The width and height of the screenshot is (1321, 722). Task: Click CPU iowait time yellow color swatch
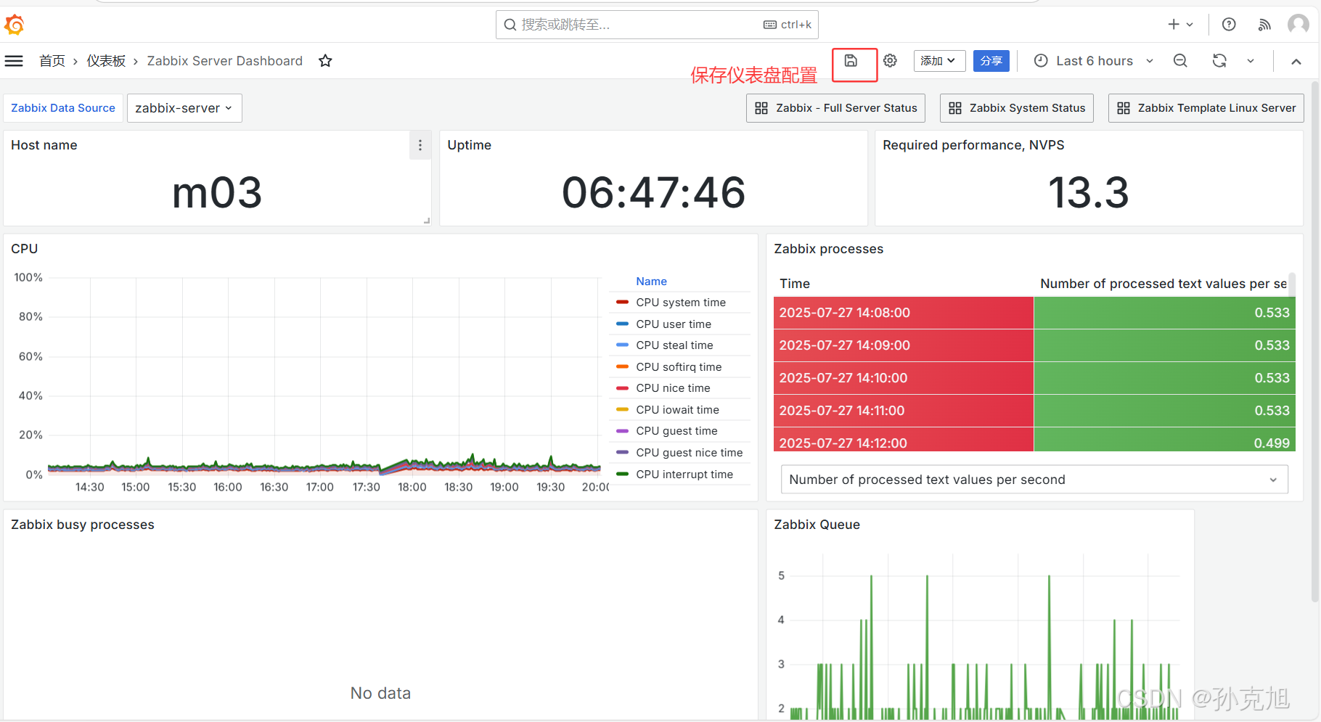pyautogui.click(x=622, y=409)
